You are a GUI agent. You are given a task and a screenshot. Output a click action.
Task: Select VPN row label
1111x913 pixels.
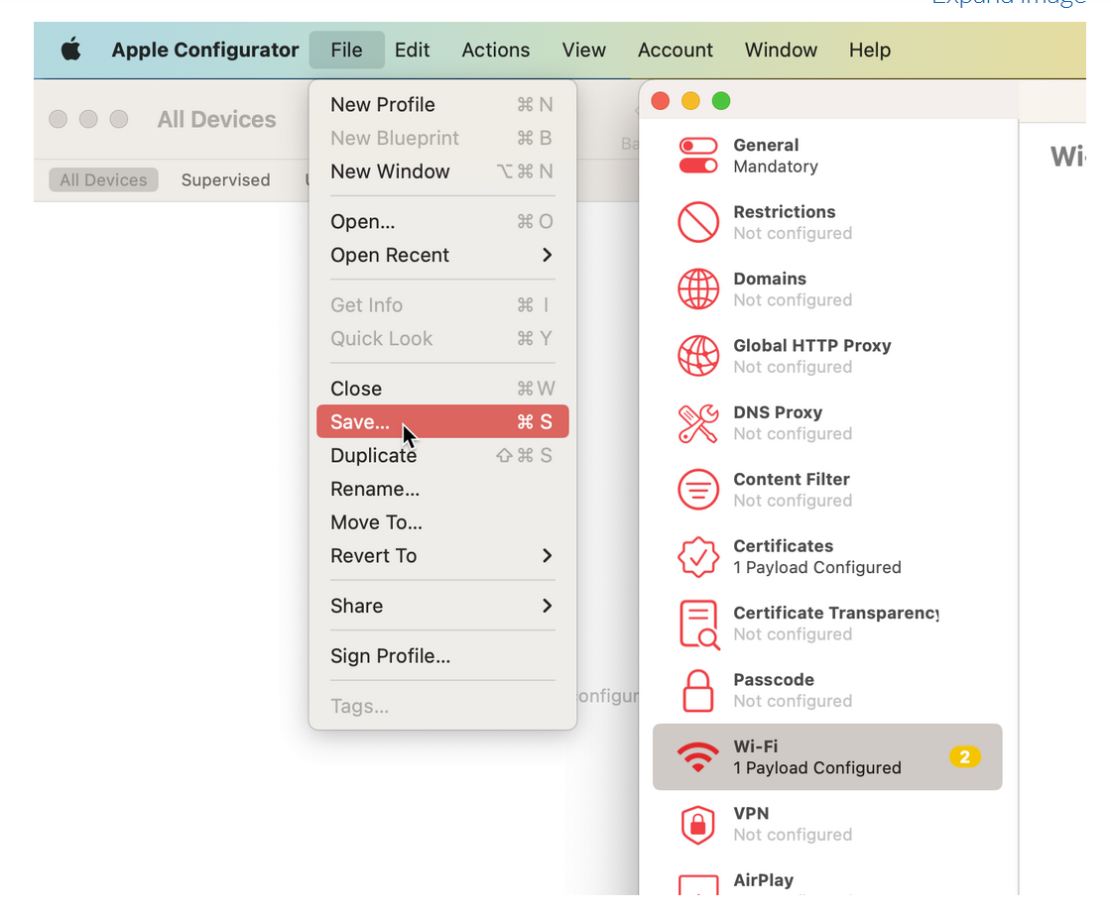(x=750, y=813)
